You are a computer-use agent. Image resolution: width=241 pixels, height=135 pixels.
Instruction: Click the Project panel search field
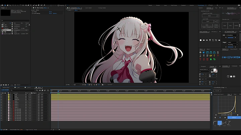point(15,20)
